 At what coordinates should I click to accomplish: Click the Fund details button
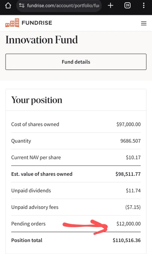point(76,62)
